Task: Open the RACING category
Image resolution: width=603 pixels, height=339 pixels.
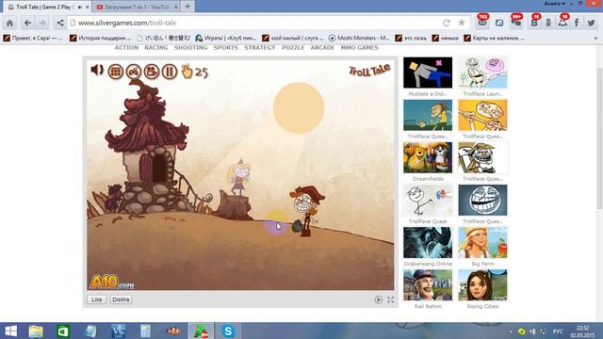Action: pyautogui.click(x=156, y=48)
